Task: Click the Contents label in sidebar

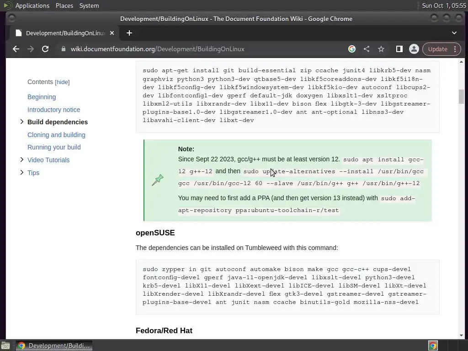Action: 40,82
